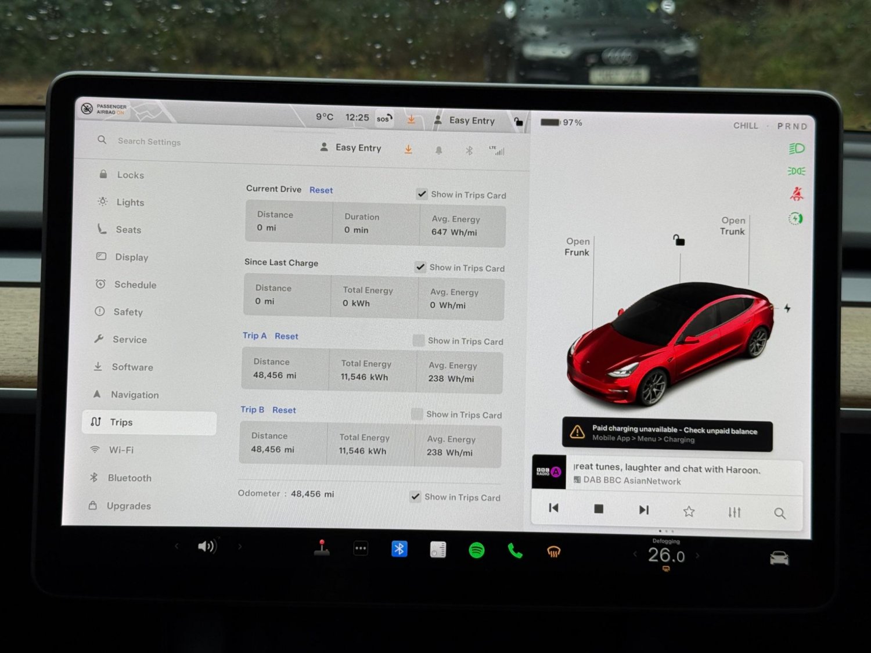Tap the green charging status icon
This screenshot has width=871, height=653.
pos(796,218)
